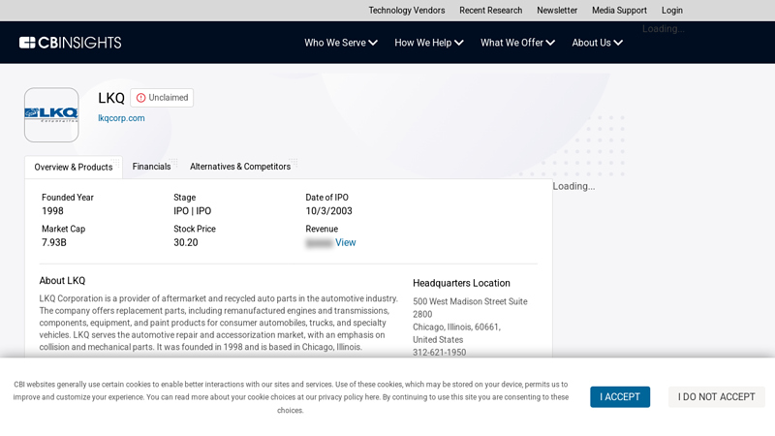The width and height of the screenshot is (775, 436).
Task: Expand the Who We Serve menu
Action: (341, 43)
